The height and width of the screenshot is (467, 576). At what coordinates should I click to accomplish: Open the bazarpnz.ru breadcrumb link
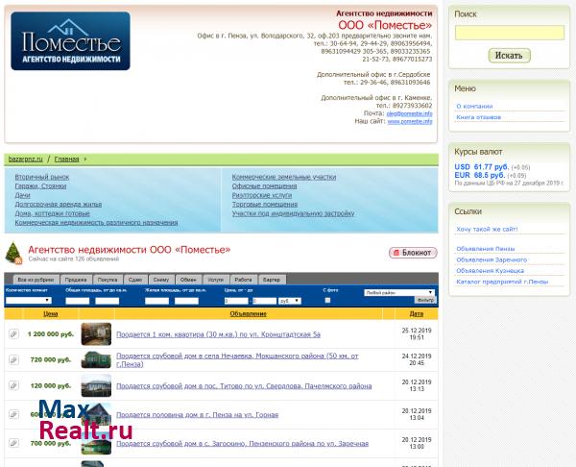coord(25,160)
